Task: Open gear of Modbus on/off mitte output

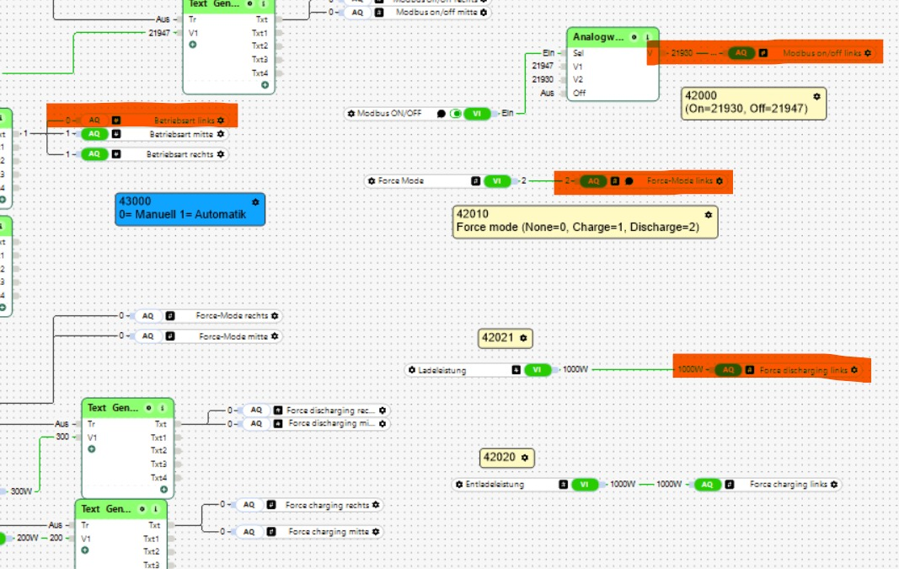Action: 484,12
